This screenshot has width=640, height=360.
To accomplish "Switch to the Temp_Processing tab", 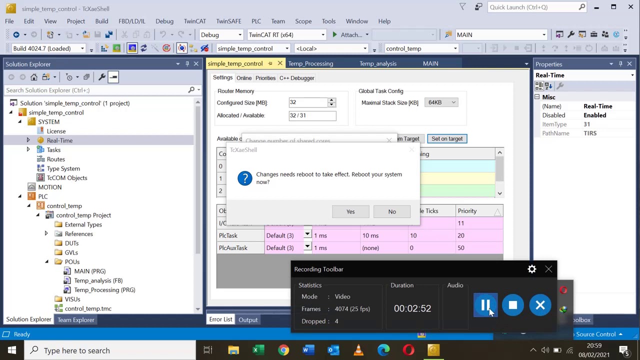I will pos(310,63).
